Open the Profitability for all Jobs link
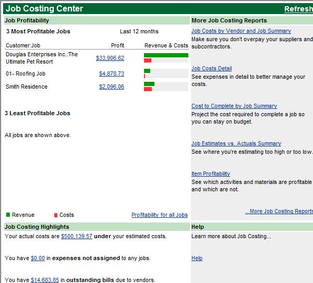The image size is (313, 283). pos(159,215)
